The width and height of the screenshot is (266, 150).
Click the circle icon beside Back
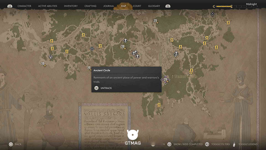tap(11, 144)
